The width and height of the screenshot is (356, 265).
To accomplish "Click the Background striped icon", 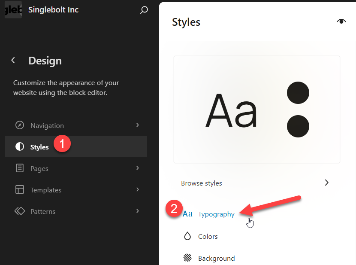I will coord(187,258).
